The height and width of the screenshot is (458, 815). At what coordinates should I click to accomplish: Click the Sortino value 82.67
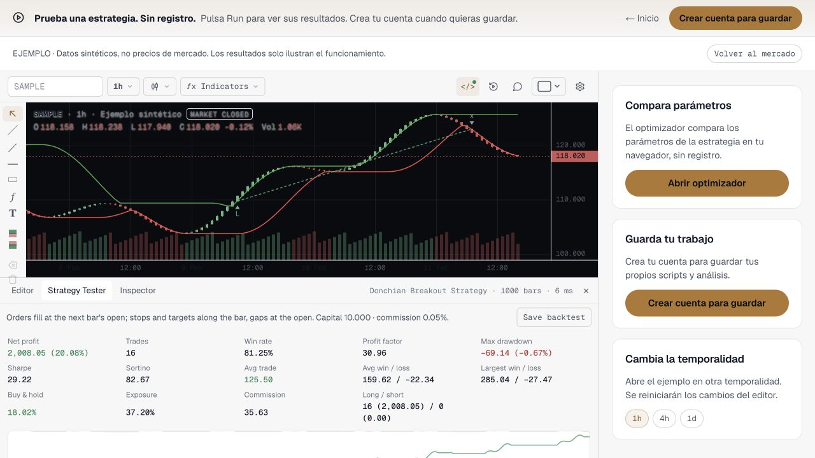coord(138,380)
